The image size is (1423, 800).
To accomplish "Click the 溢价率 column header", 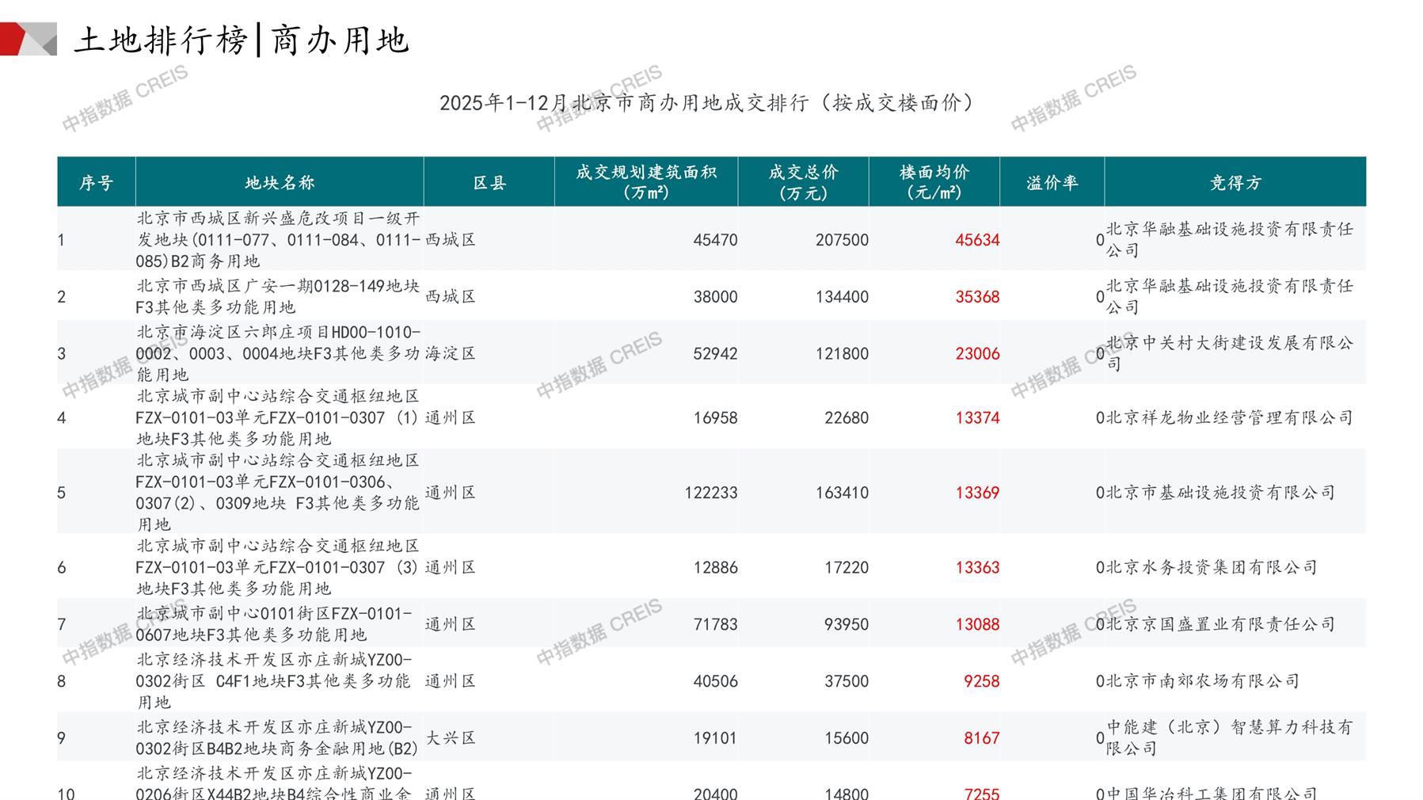I will pos(1052,183).
